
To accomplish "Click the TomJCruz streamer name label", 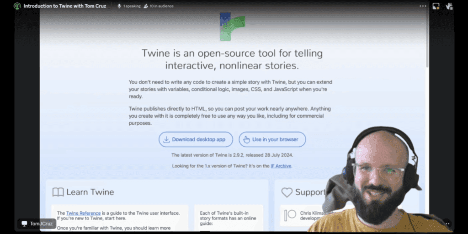I will (37, 223).
